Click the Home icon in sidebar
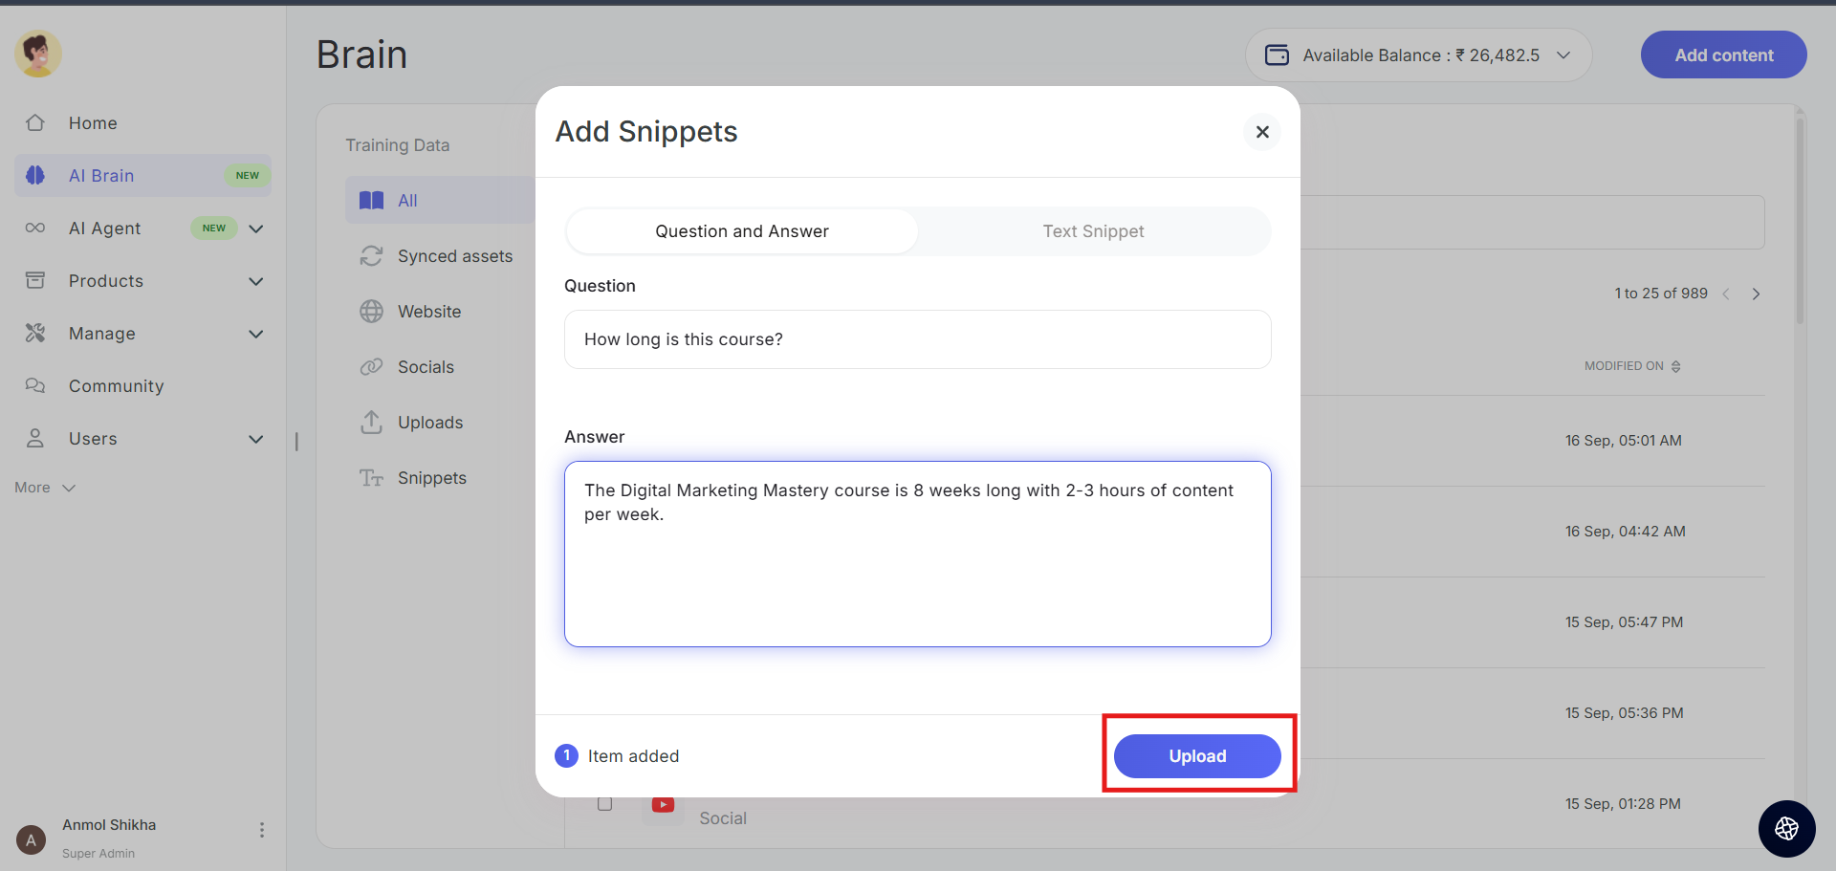 [35, 123]
